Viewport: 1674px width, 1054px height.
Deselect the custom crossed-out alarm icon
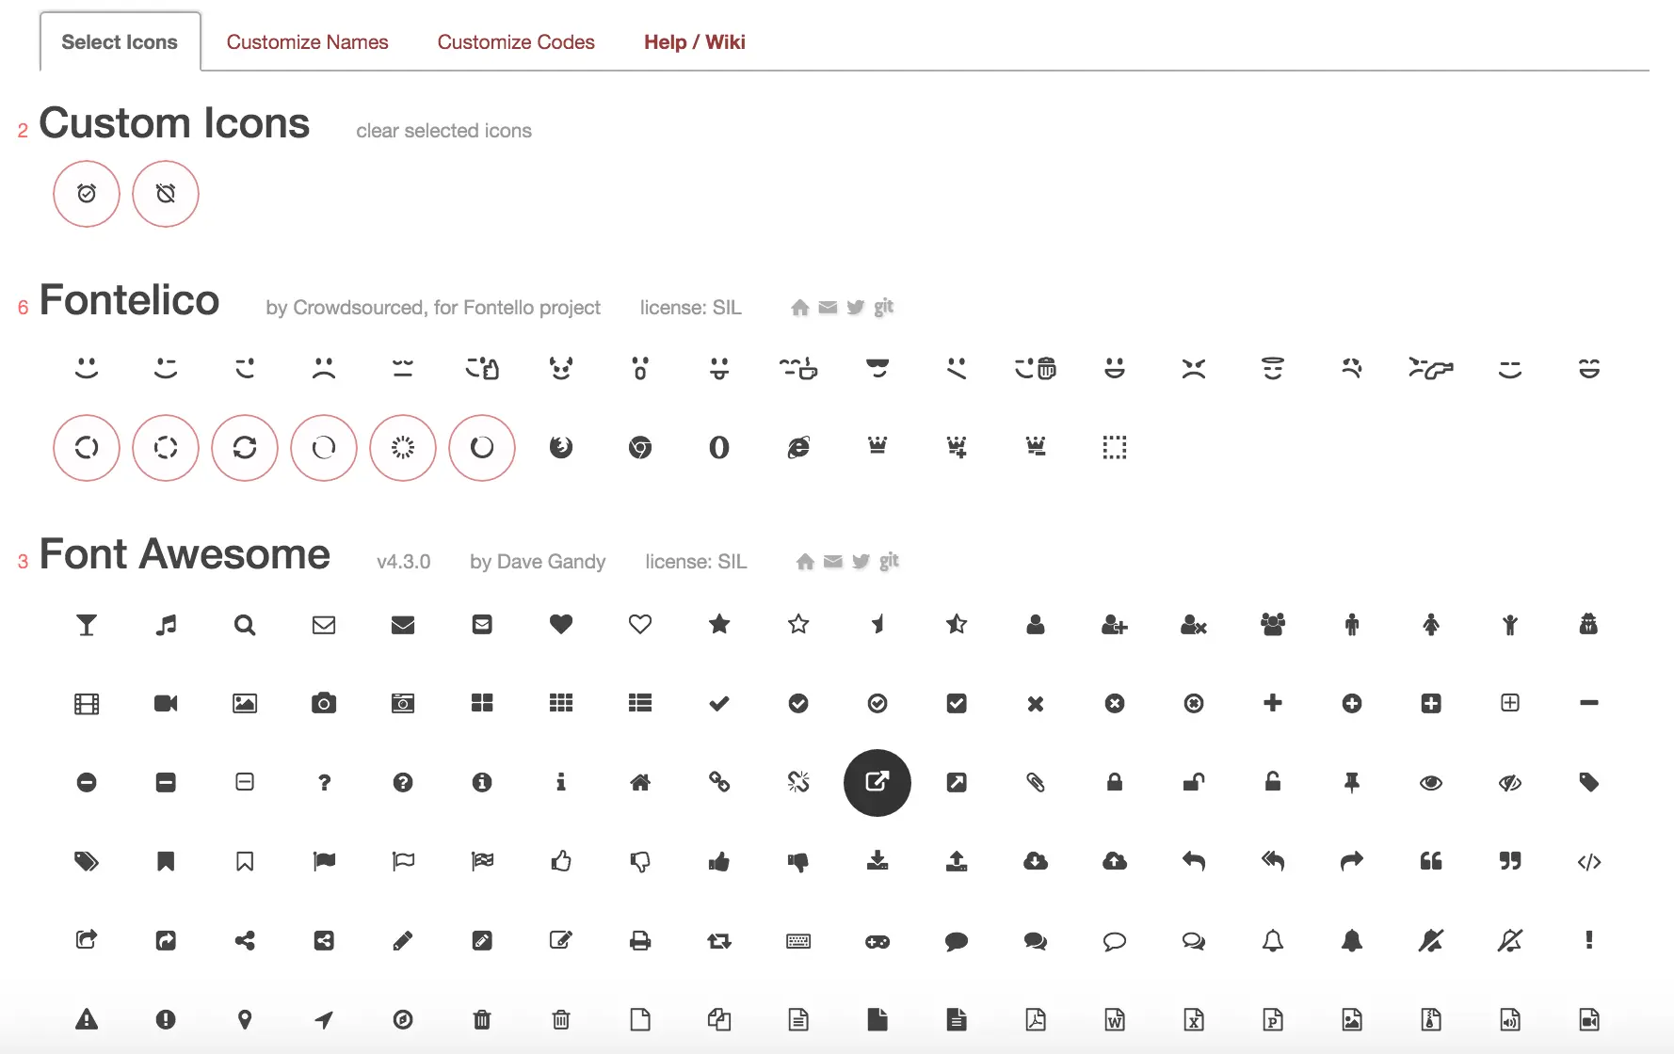tap(166, 194)
